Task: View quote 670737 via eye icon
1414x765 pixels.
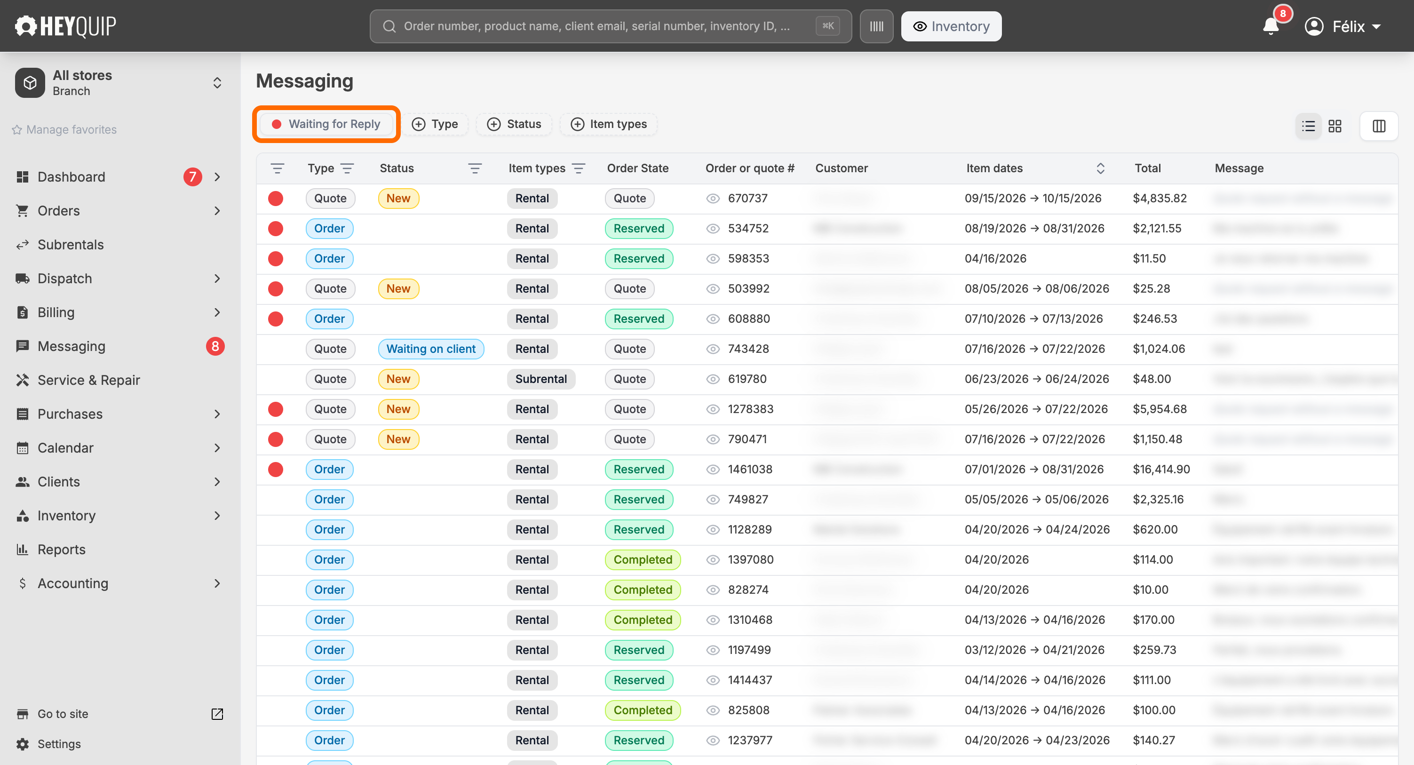Action: pyautogui.click(x=713, y=199)
